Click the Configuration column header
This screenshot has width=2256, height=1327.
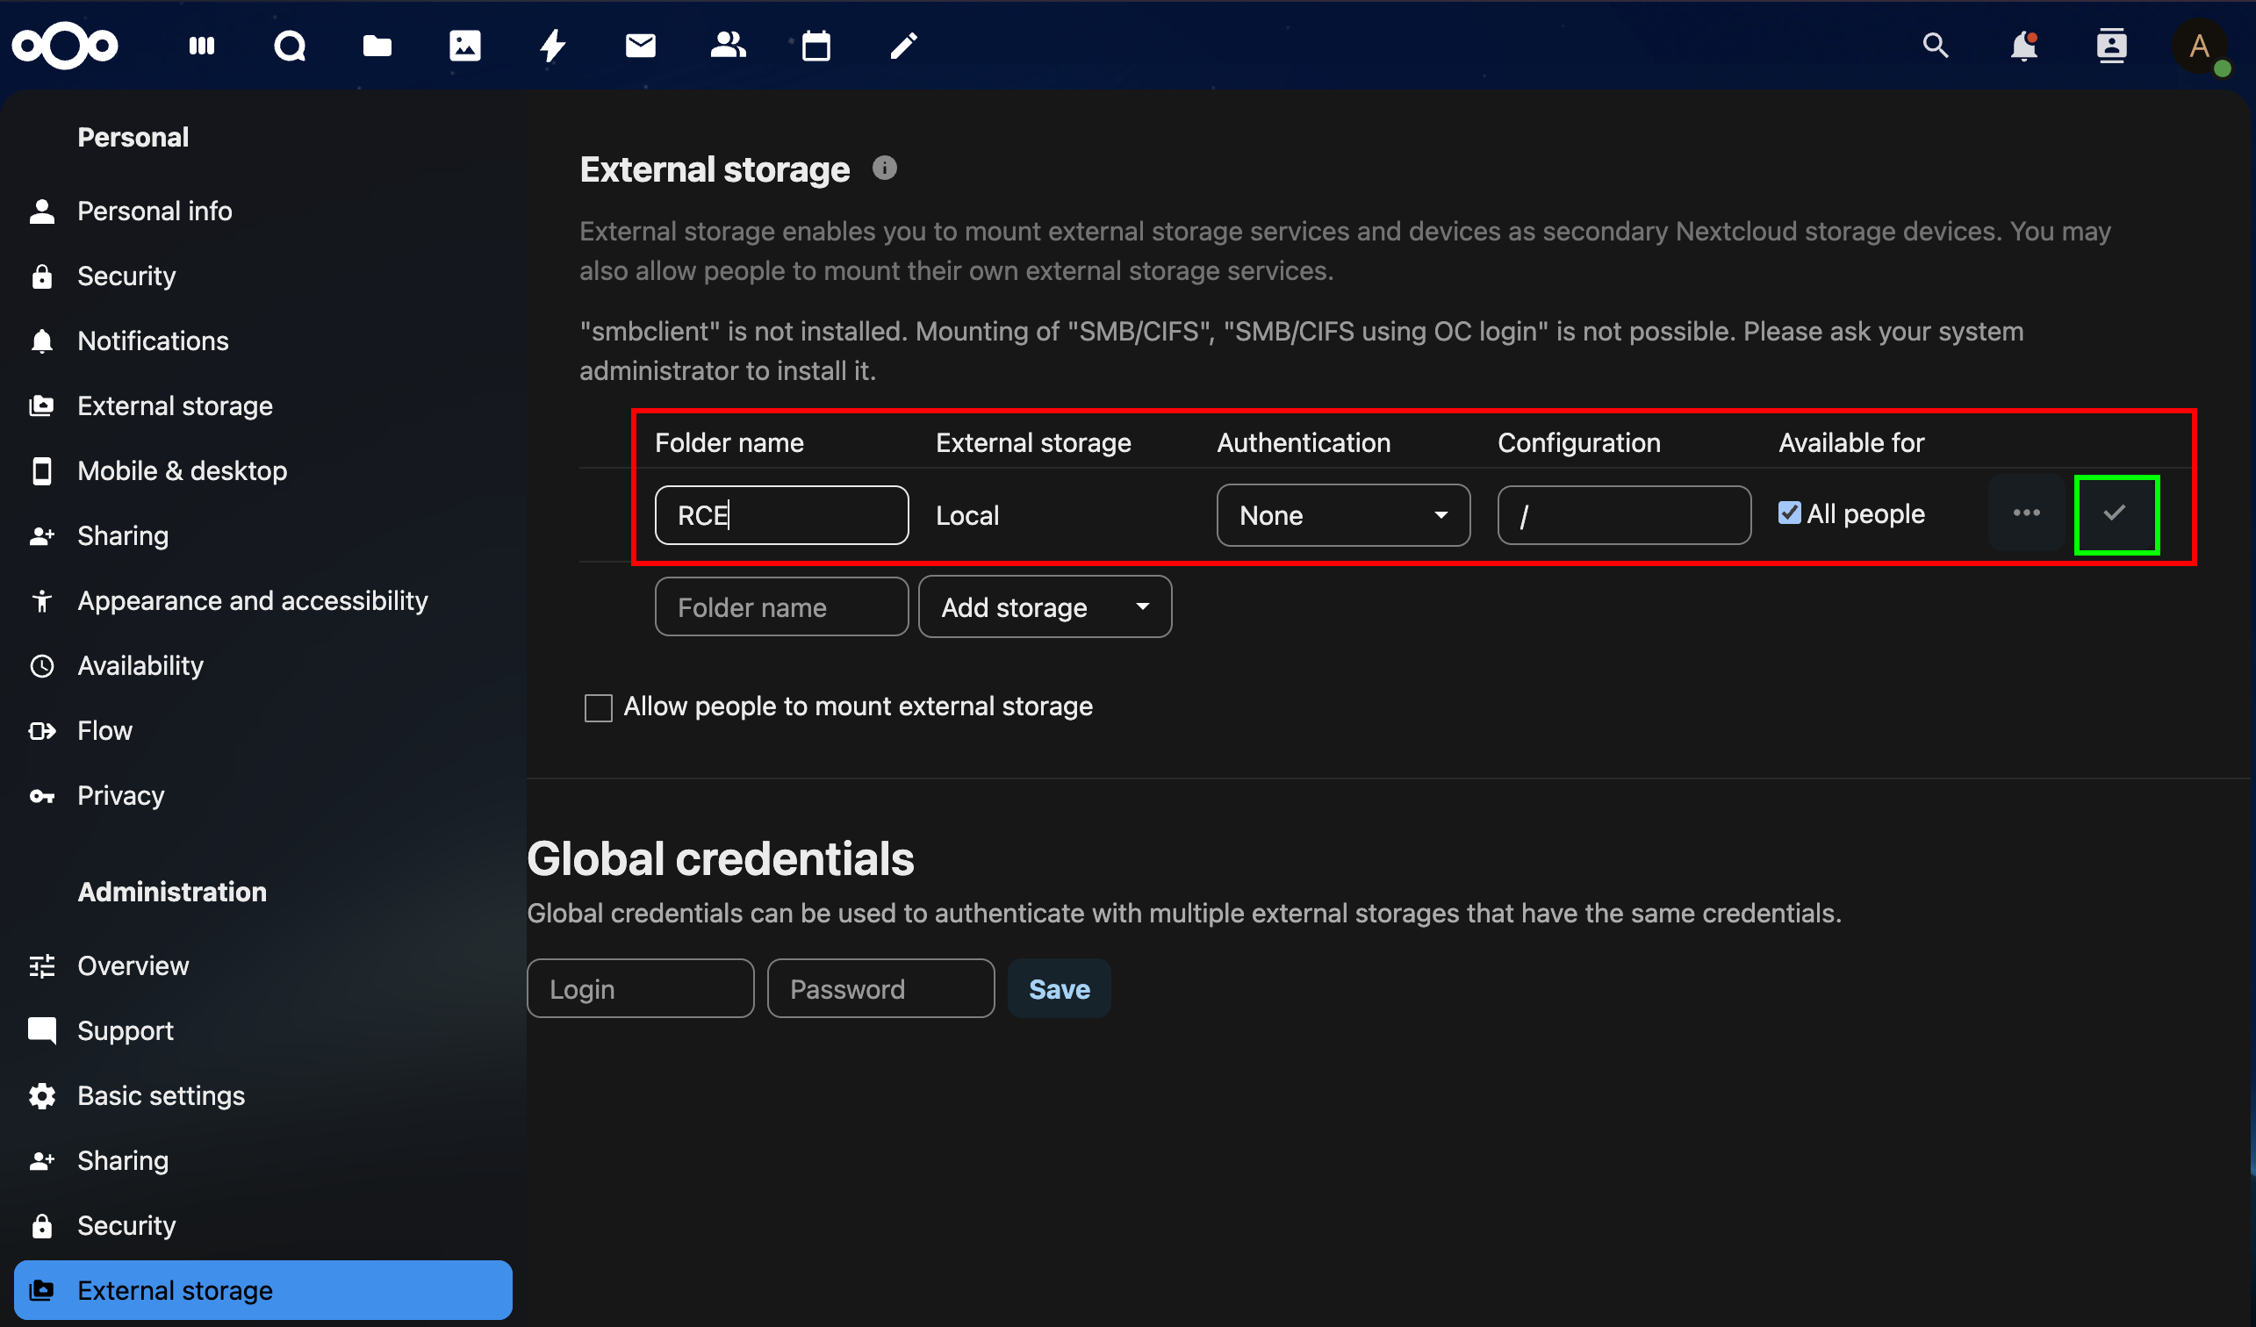pos(1579,443)
